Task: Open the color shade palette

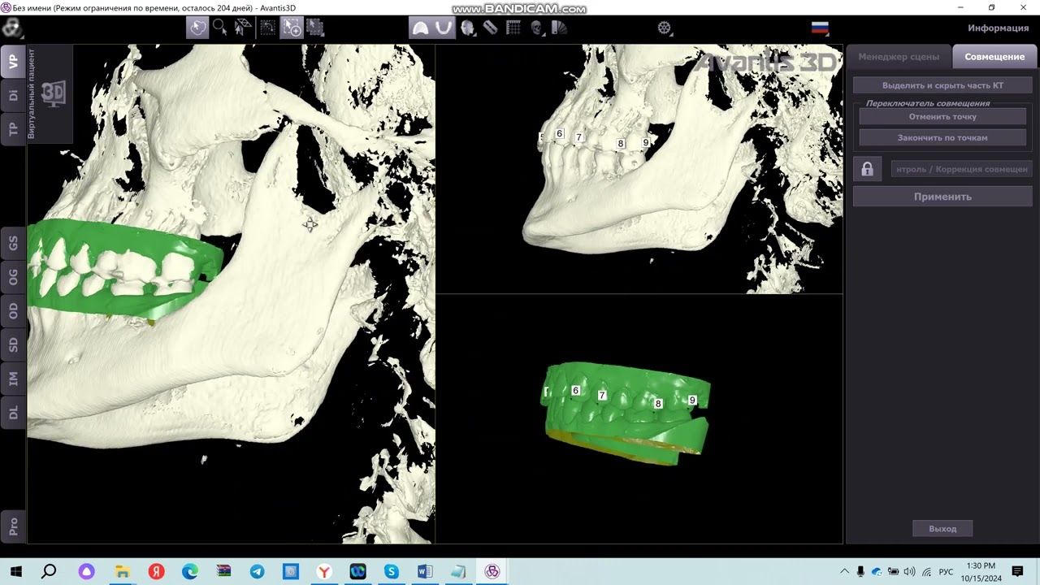Action: [x=558, y=28]
